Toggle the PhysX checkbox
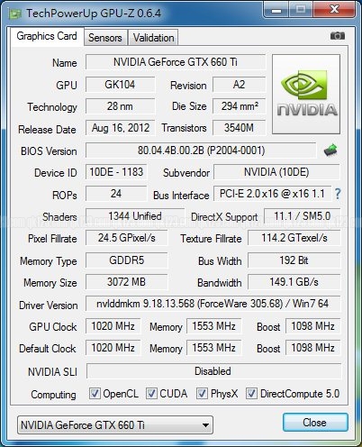This screenshot has width=362, height=447. (202, 394)
